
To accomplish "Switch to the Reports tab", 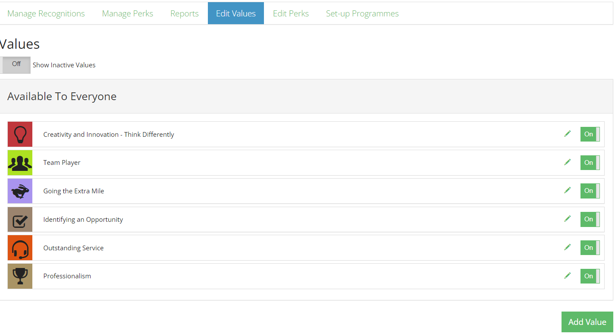I will 185,13.
